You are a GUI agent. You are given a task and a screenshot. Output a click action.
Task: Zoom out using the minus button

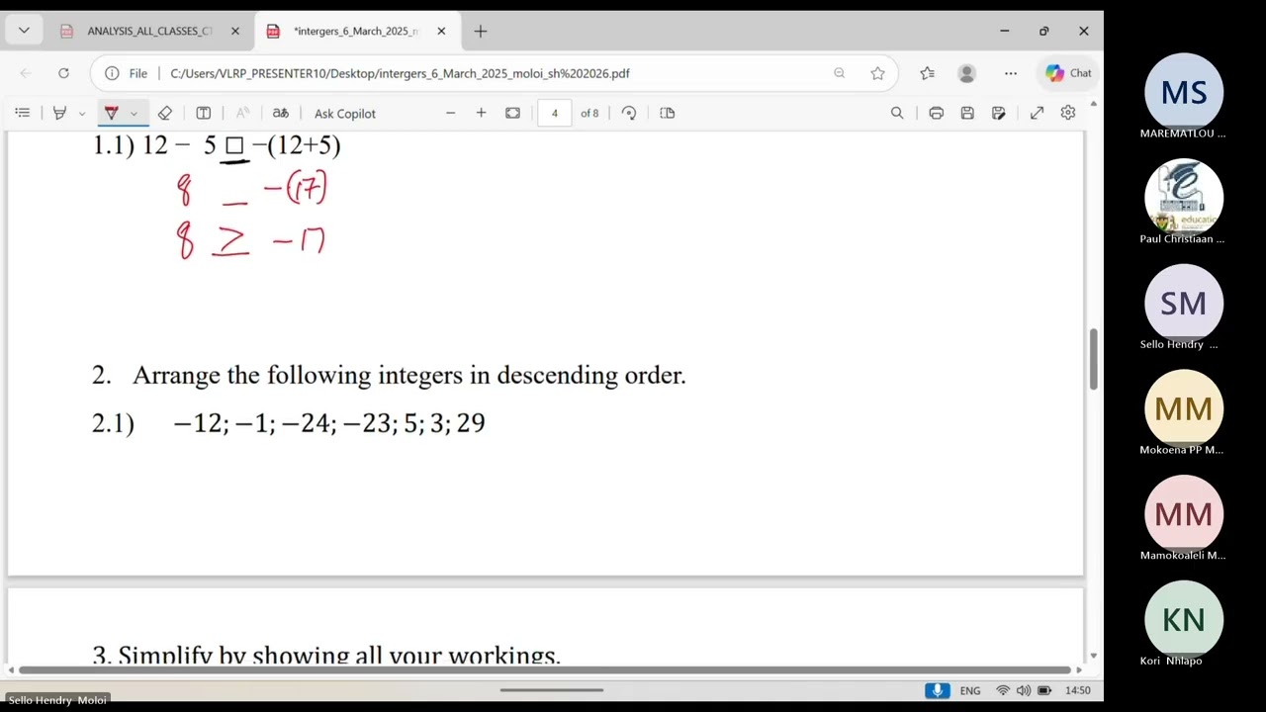(450, 113)
